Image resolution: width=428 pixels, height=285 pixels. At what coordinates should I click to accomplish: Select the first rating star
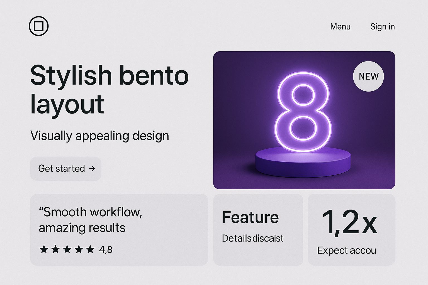tap(44, 249)
